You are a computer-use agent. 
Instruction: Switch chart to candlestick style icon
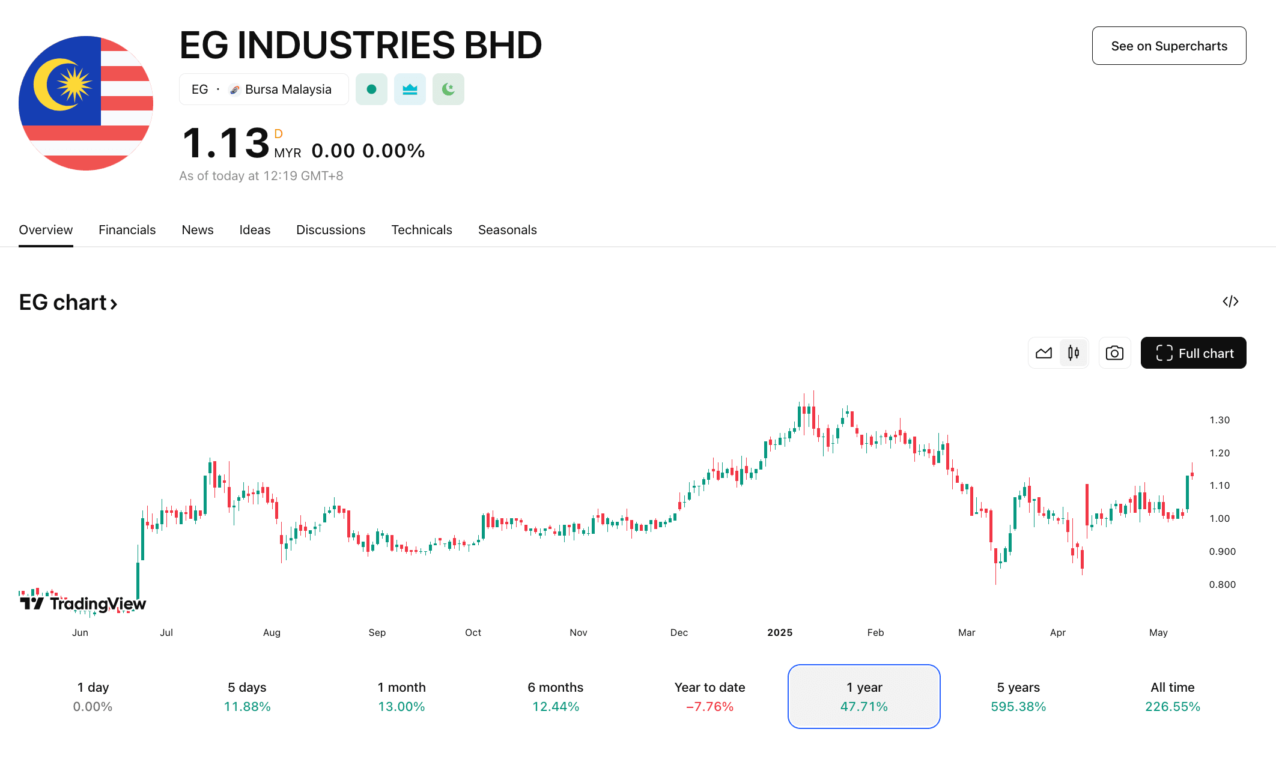(x=1074, y=353)
